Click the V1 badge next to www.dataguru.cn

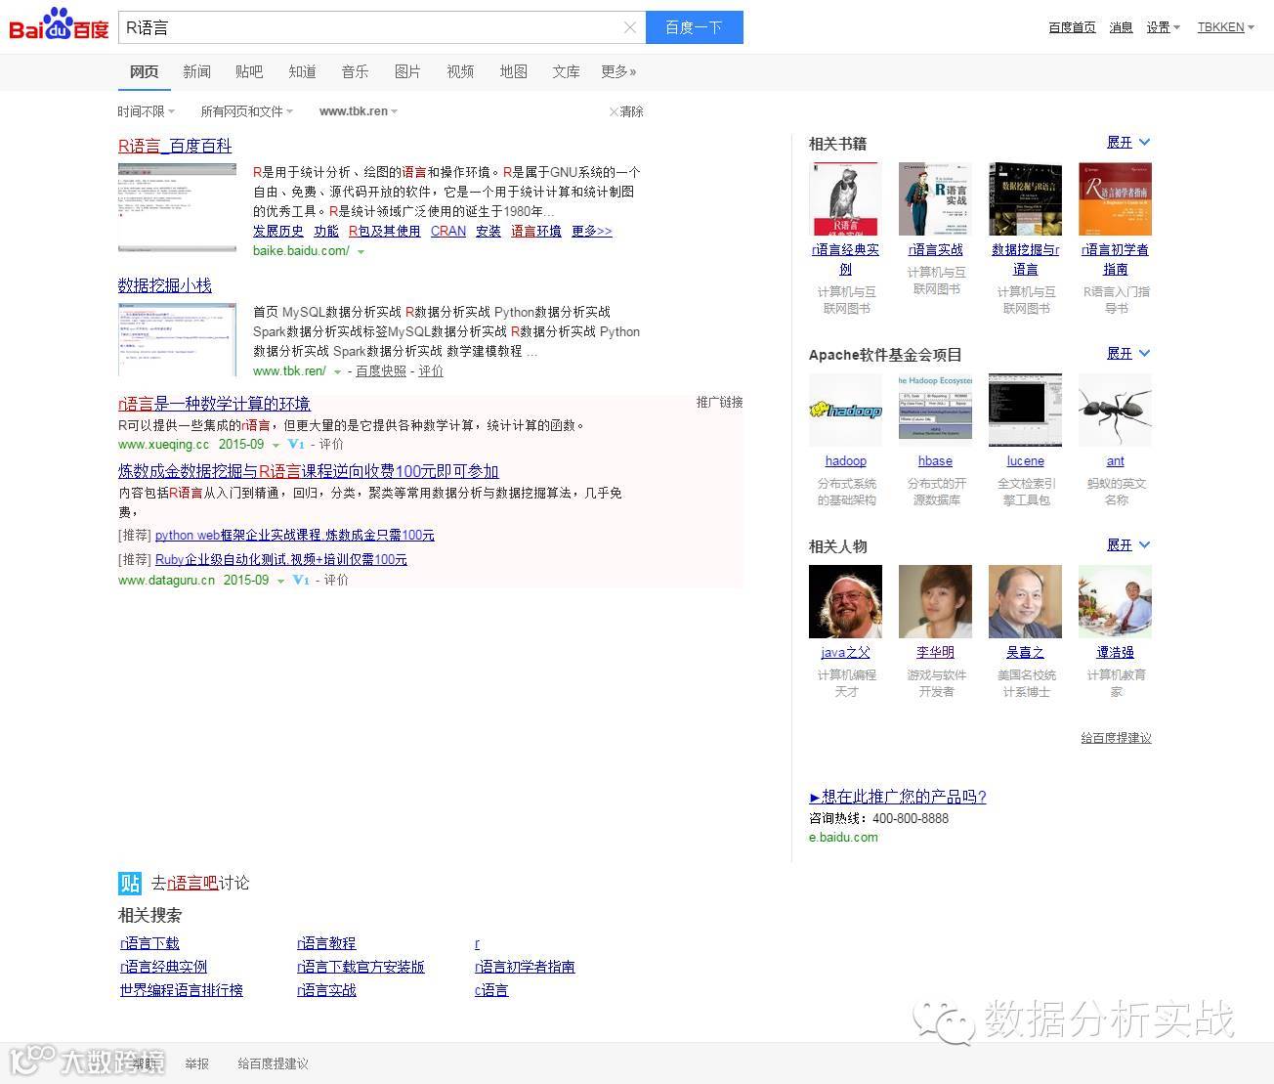tap(301, 580)
